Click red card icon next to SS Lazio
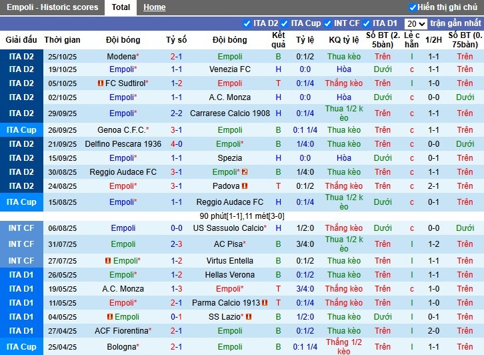The image size is (484, 355). tap(249, 317)
